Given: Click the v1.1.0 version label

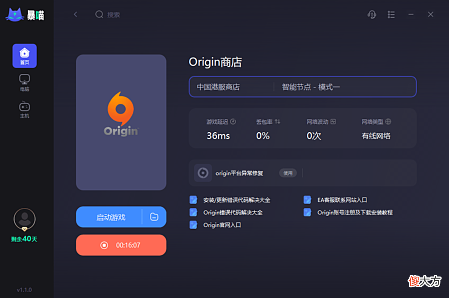Looking at the screenshot, I should point(24,290).
